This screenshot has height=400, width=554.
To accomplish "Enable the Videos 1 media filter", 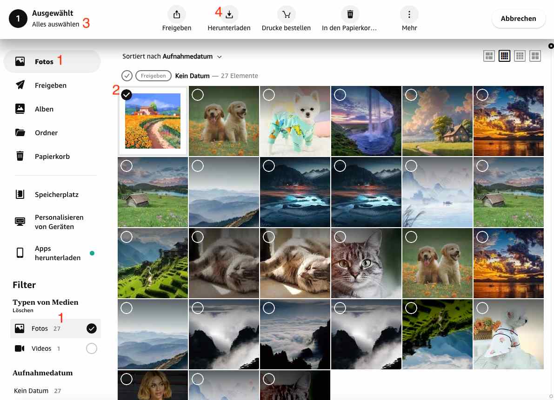I will (92, 348).
